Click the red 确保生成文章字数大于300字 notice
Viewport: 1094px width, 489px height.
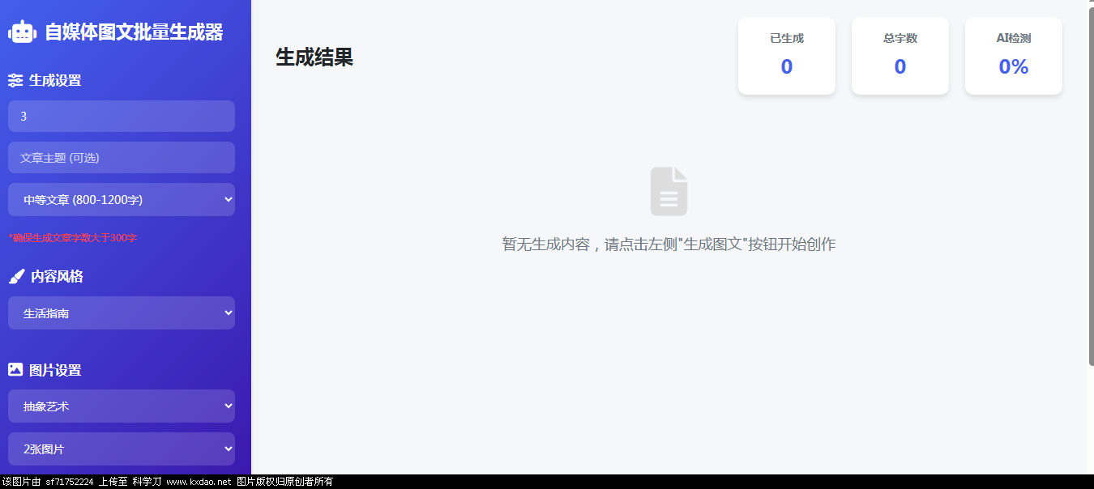[73, 238]
